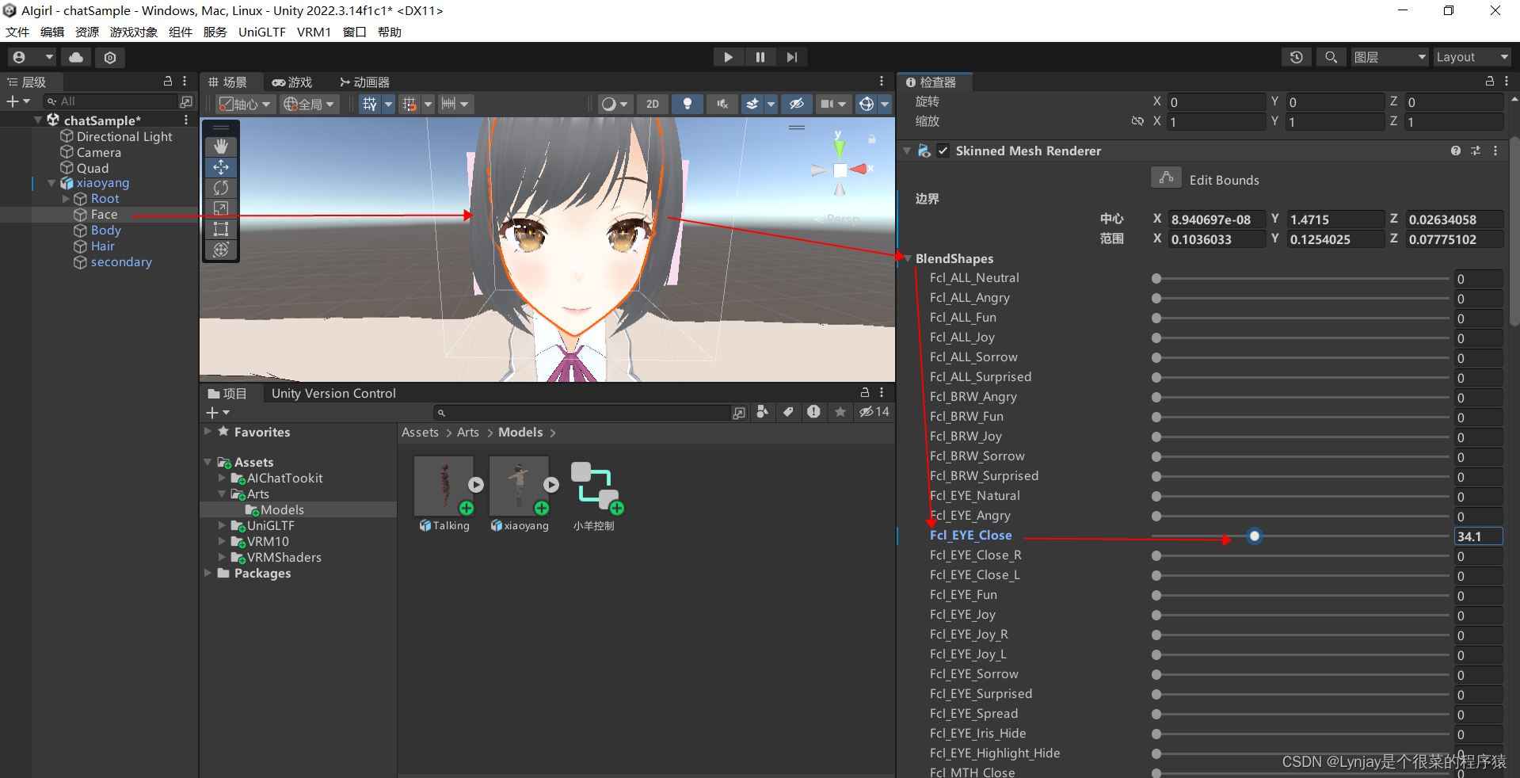Select the Hand tool in the scene toolbar

tap(221, 146)
